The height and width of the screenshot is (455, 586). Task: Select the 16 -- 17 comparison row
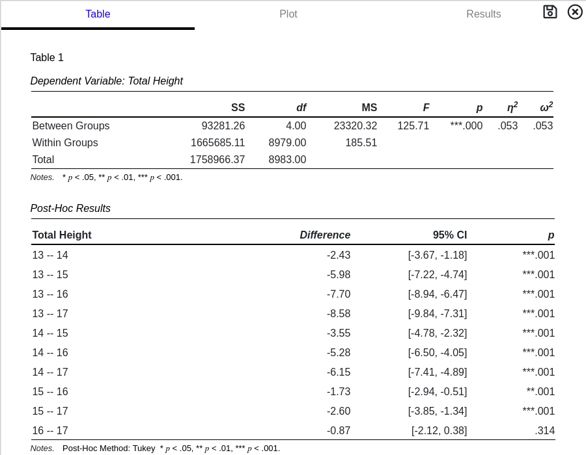[x=50, y=430]
